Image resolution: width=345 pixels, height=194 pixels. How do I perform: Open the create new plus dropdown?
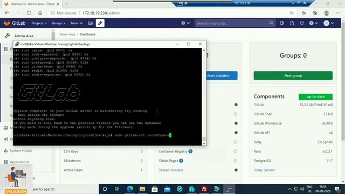coord(185,23)
